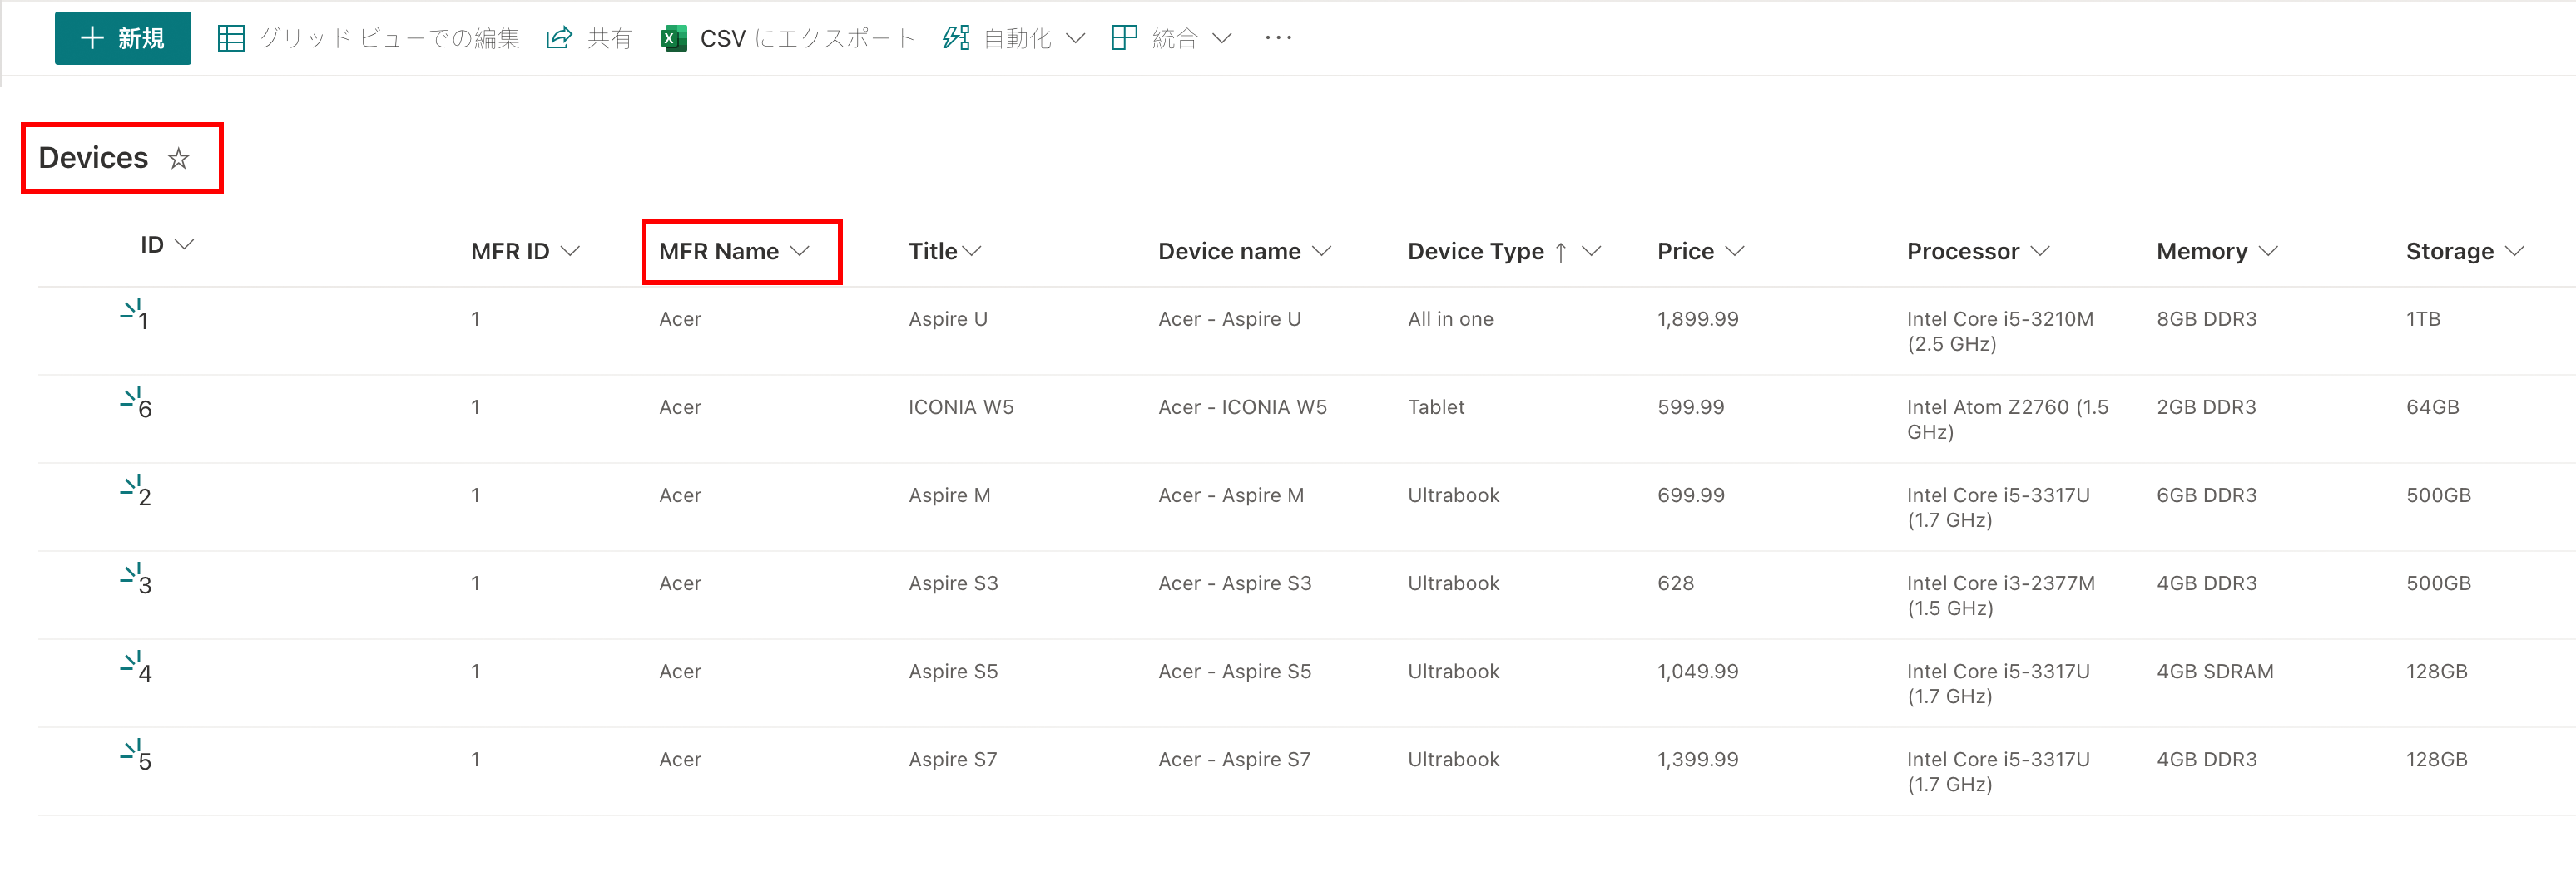This screenshot has height=881, width=2576.
Task: Click the Intel Core i5-3210M processor cell
Action: pyautogui.click(x=2000, y=331)
